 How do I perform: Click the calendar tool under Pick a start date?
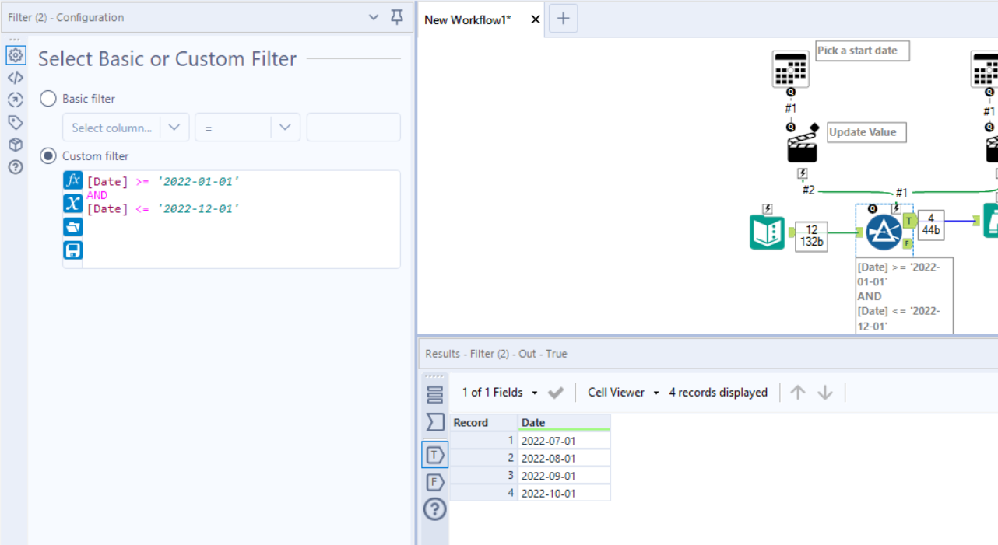click(x=790, y=70)
